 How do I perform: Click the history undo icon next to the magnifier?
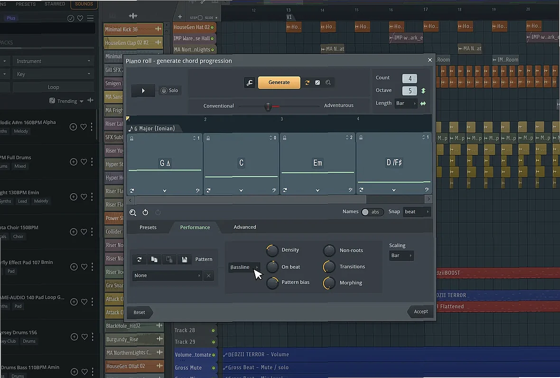(145, 212)
